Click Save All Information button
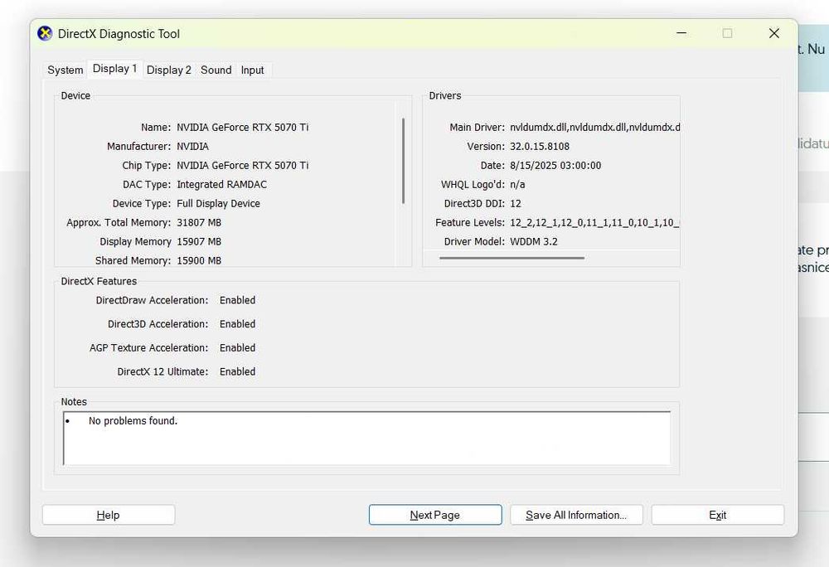The height and width of the screenshot is (567, 829). tap(576, 515)
